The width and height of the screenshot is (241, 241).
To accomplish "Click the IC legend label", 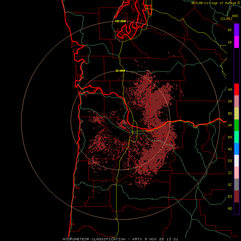I will (x=230, y=173).
